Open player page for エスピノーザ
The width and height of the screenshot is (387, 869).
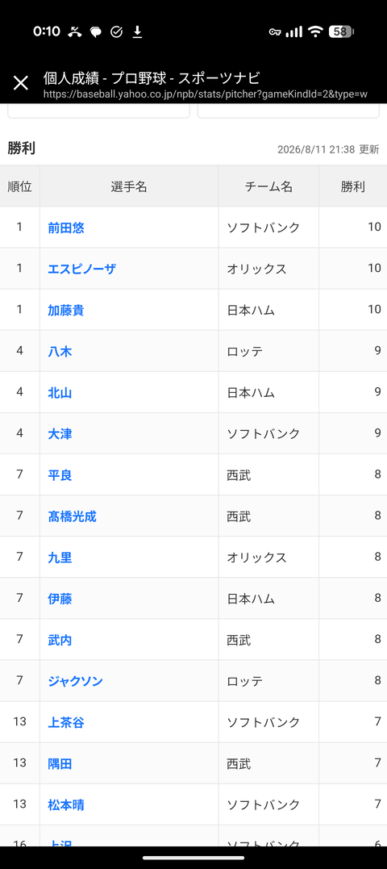tap(82, 269)
